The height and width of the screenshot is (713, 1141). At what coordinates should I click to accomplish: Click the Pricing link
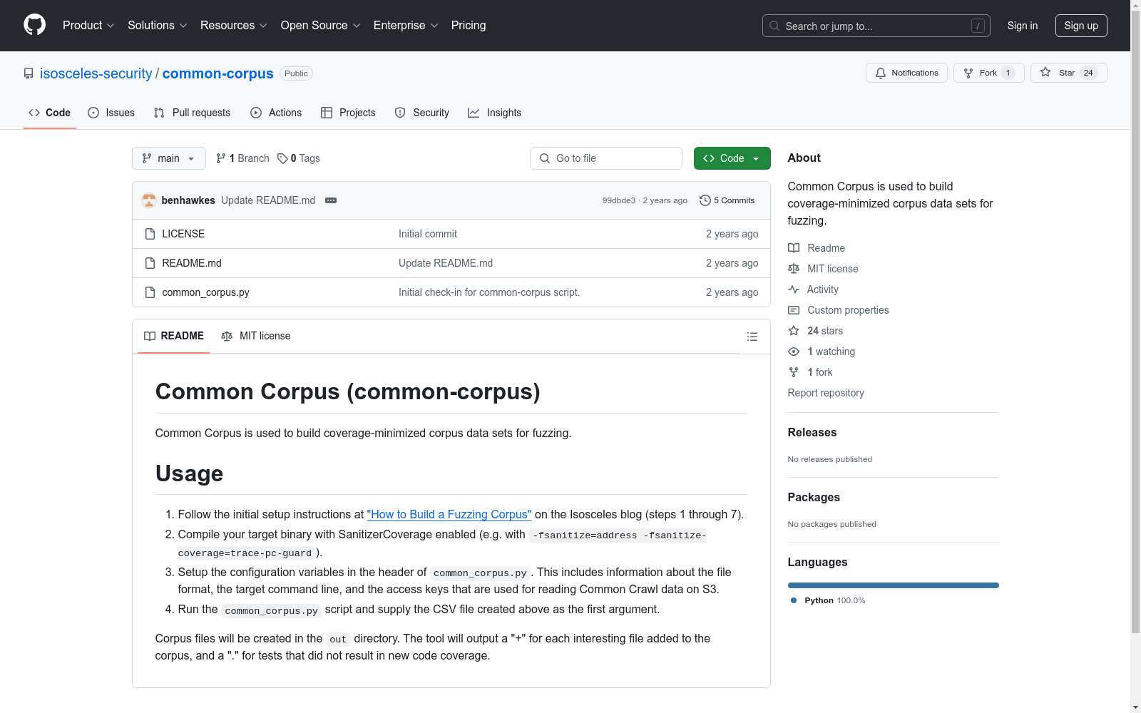click(469, 26)
